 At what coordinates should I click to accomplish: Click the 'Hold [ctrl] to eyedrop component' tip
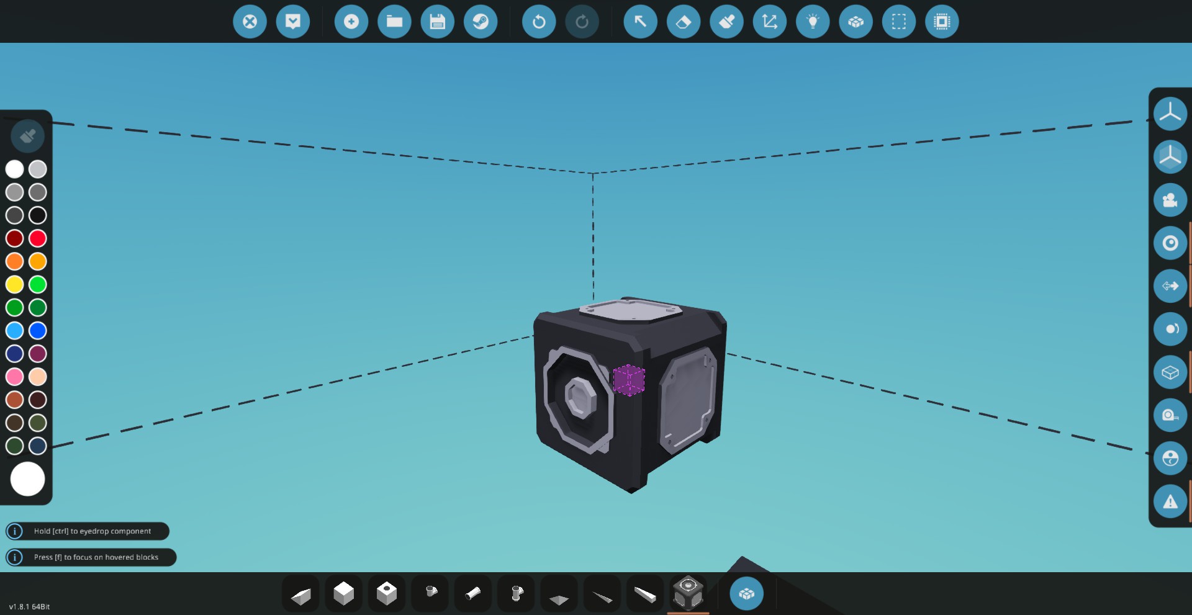88,531
